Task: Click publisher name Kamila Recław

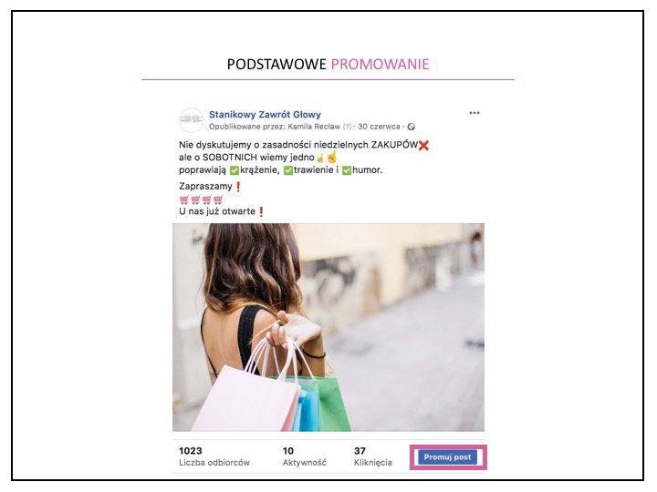Action: tap(314, 127)
